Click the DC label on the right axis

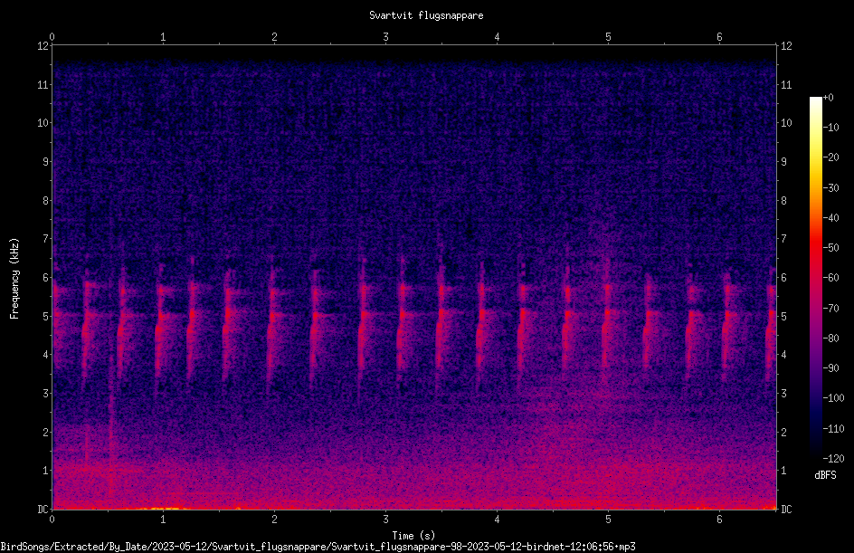coord(786,509)
